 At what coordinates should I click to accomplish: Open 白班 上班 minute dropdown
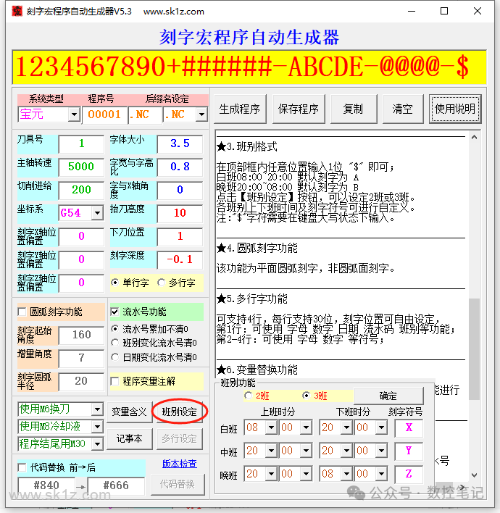(306, 427)
